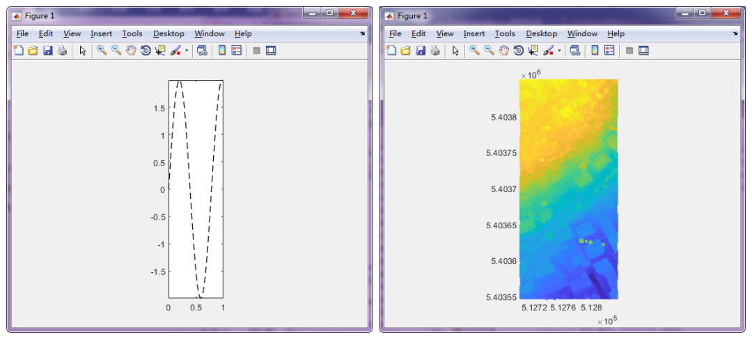Maximize the left Figure 1 window
752x339 pixels.
point(329,13)
